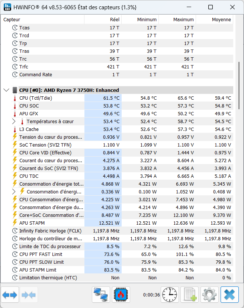Select the Tras row label
The height and width of the screenshot is (308, 244).
tap(24, 51)
